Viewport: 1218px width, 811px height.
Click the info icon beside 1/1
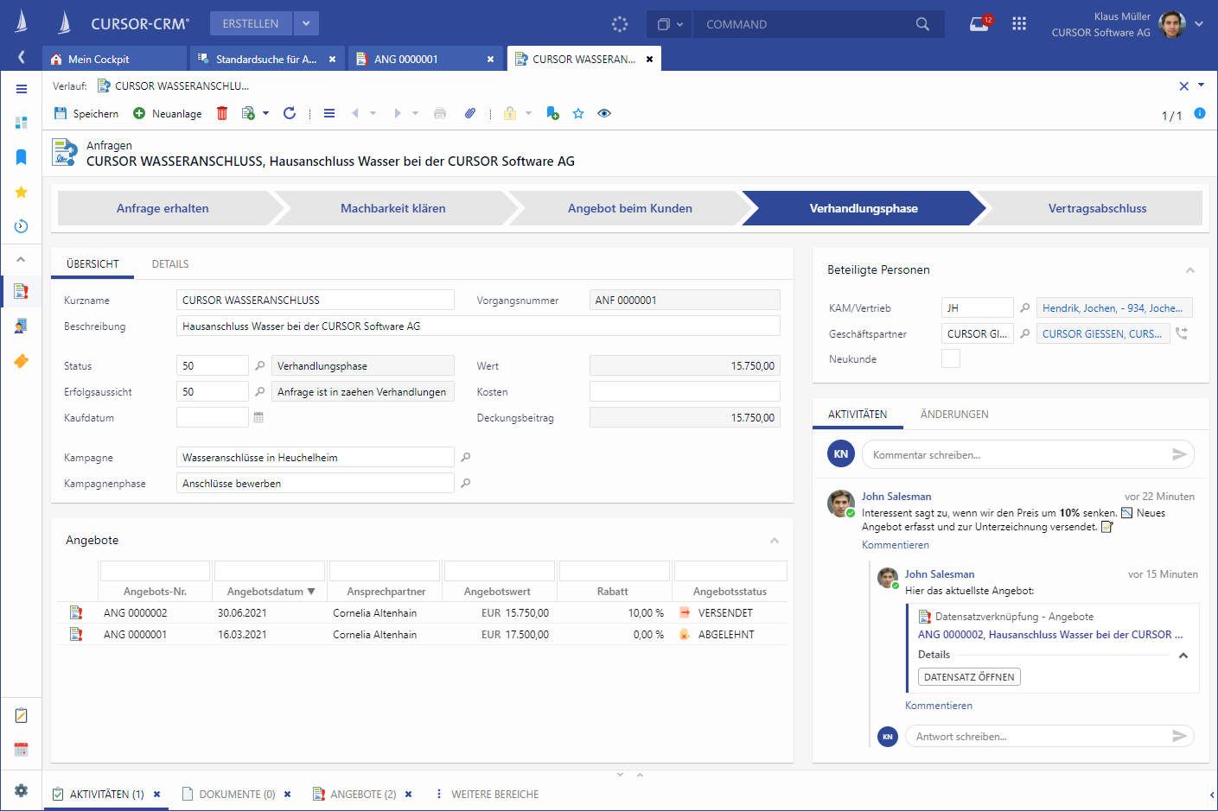pos(1200,113)
